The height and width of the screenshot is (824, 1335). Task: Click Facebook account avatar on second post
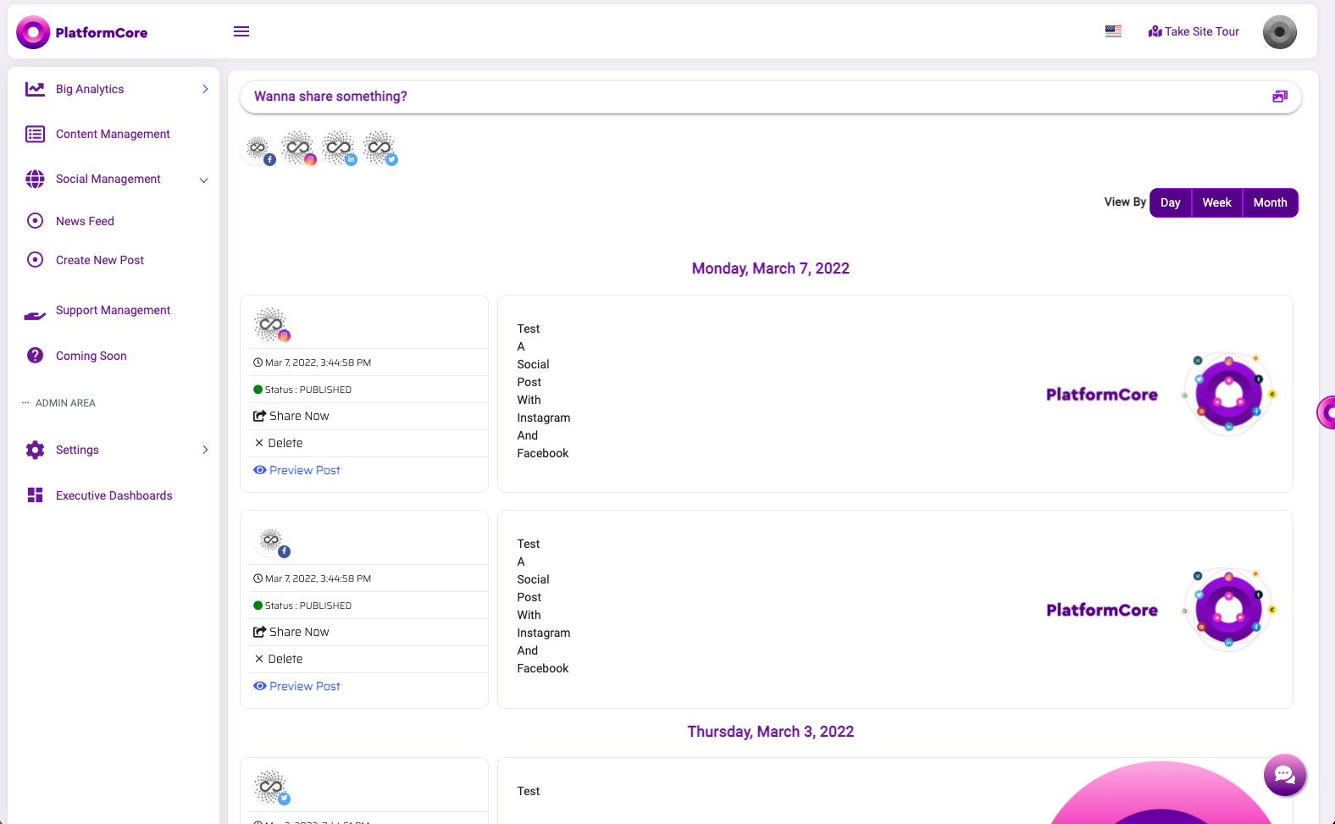click(272, 540)
